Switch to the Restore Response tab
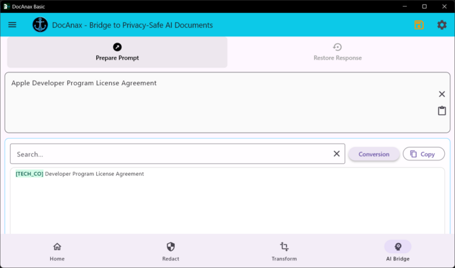Viewport: 455px width, 268px height. (338, 52)
